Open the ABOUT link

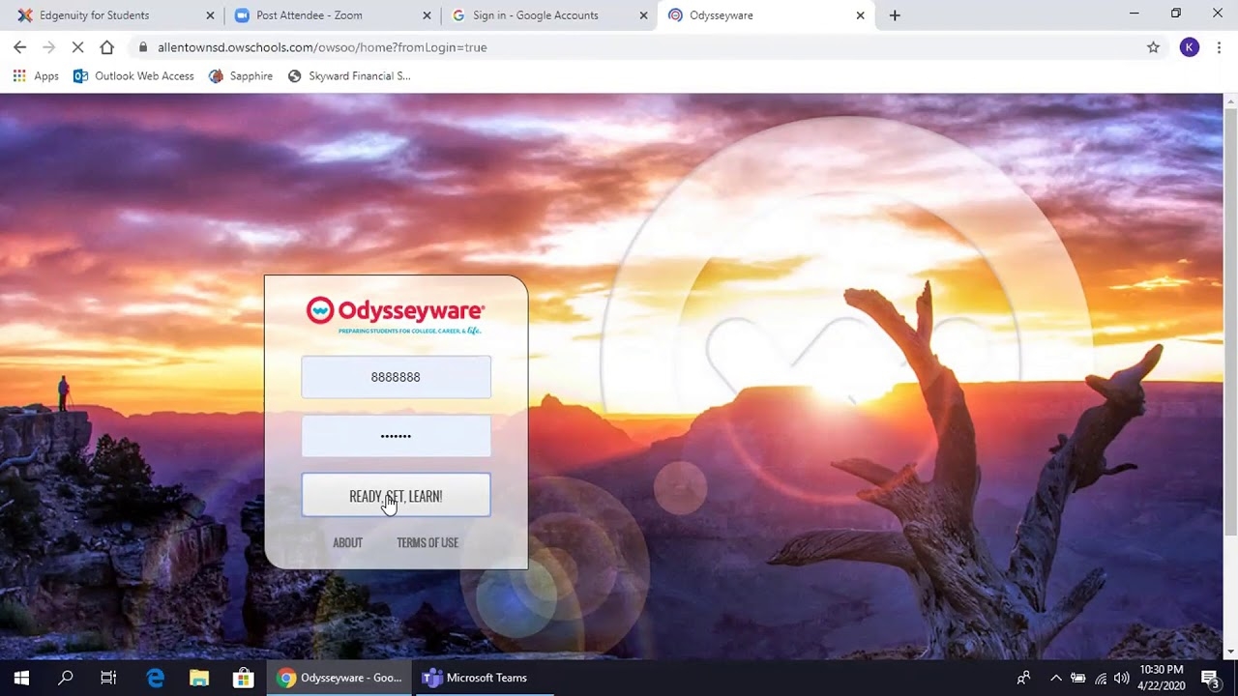[x=347, y=542]
